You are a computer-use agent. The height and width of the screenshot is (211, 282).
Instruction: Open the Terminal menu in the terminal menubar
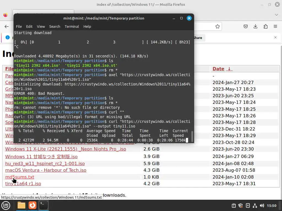[72, 27]
